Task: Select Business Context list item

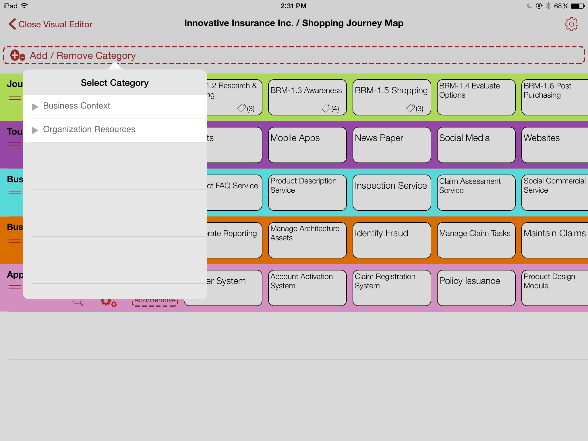Action: coord(76,106)
